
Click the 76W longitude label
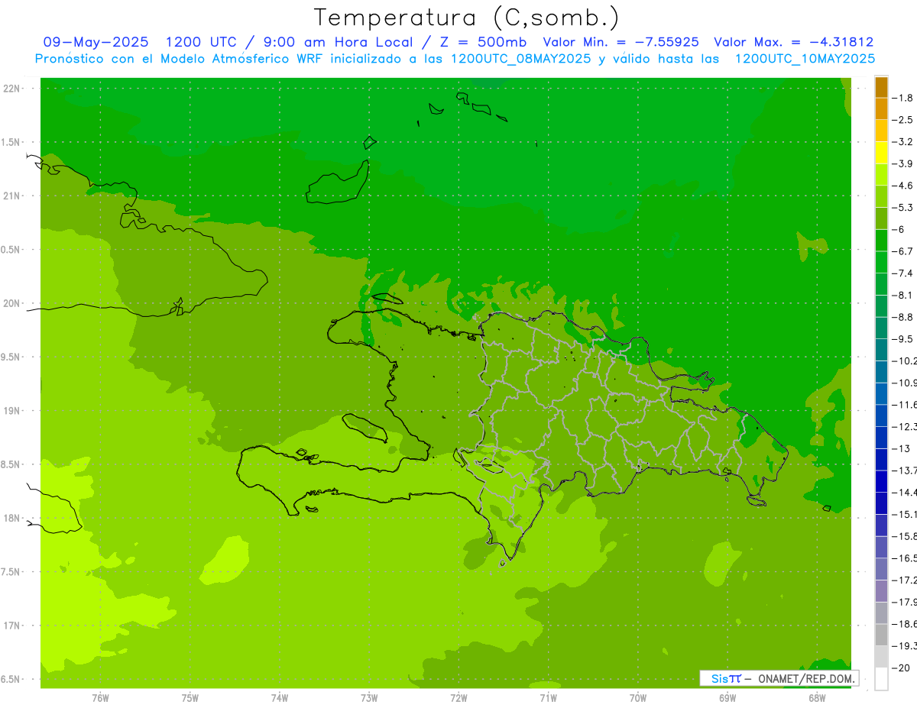[x=100, y=698]
